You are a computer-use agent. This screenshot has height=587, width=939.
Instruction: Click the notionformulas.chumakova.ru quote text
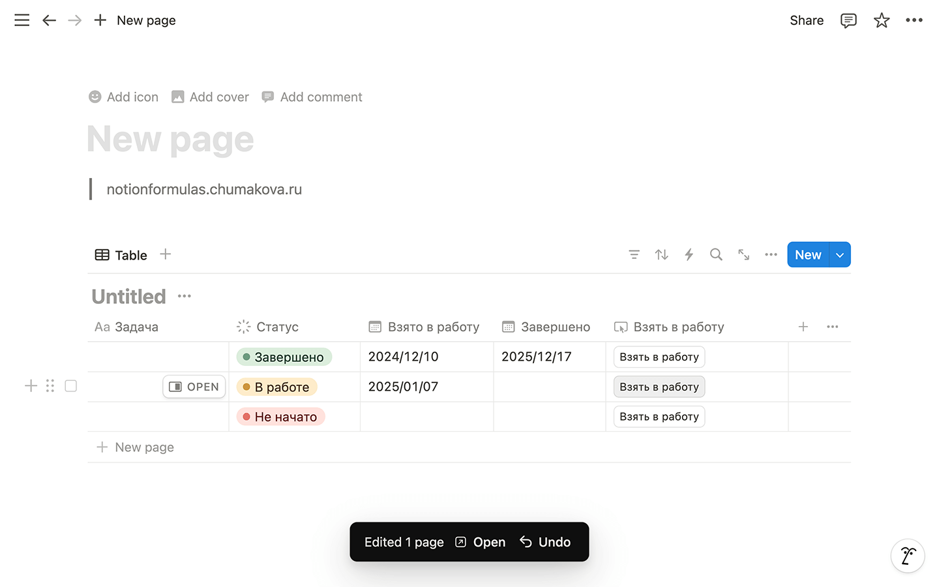[204, 189]
